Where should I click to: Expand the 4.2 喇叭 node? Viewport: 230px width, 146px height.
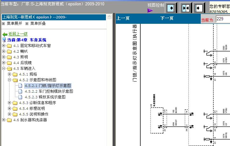(x=4, y=51)
